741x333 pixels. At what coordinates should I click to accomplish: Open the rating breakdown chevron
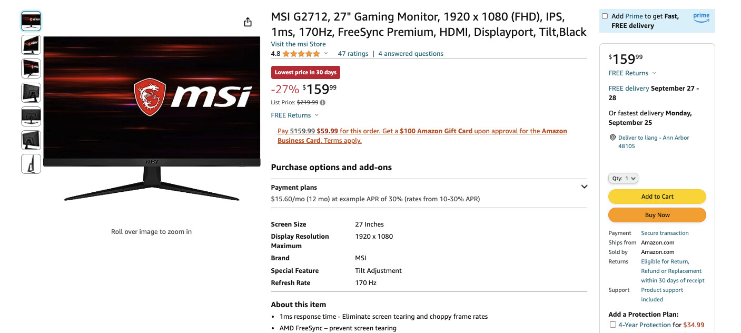[326, 54]
